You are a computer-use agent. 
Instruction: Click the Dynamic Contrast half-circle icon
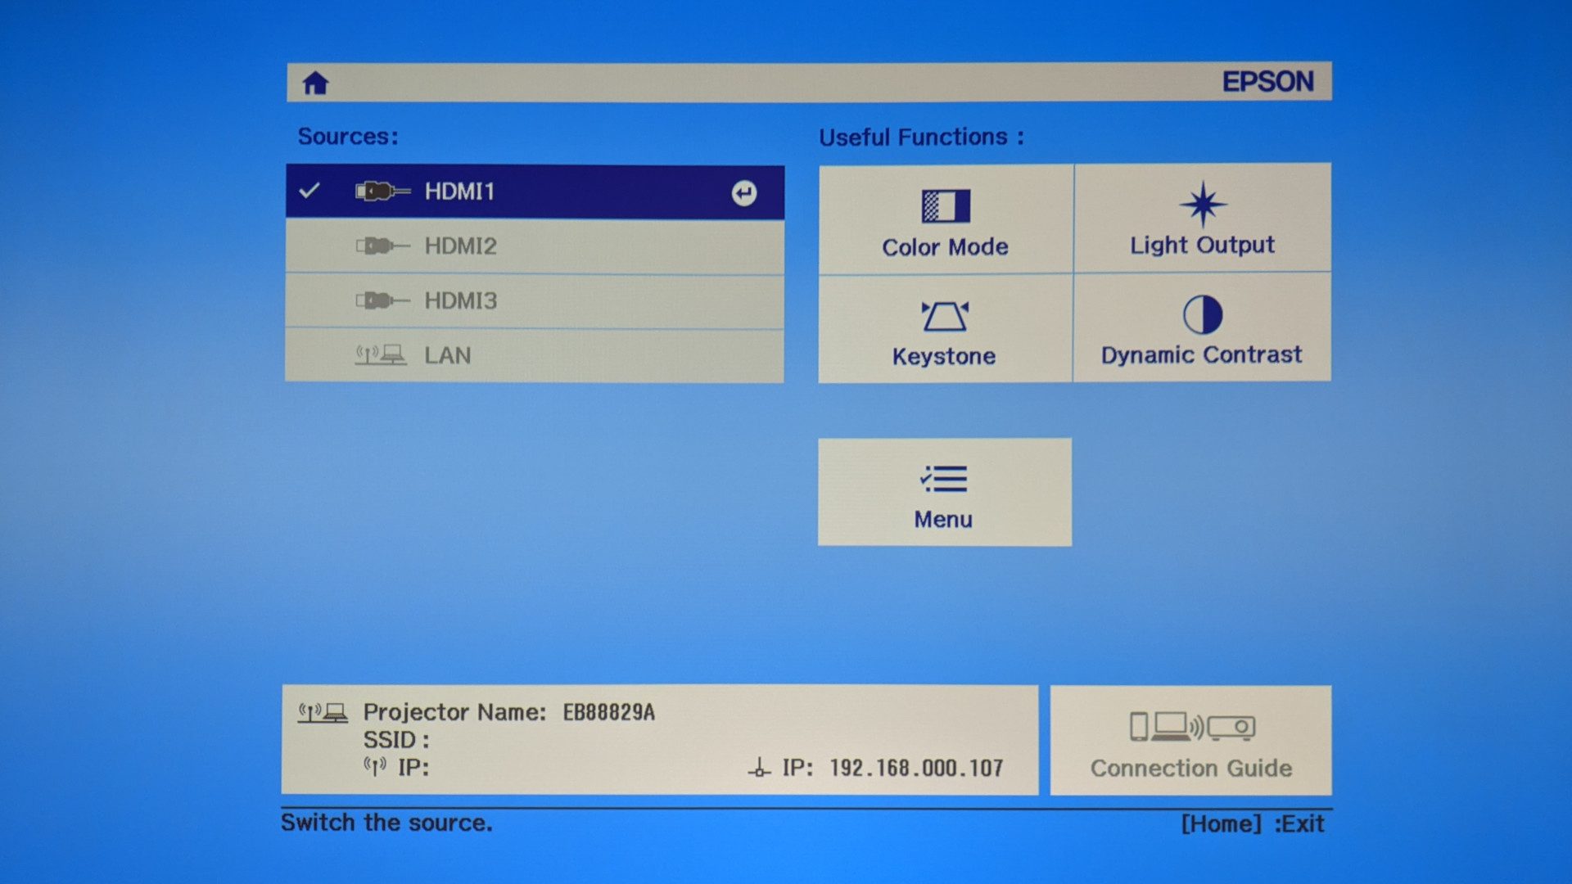point(1202,314)
